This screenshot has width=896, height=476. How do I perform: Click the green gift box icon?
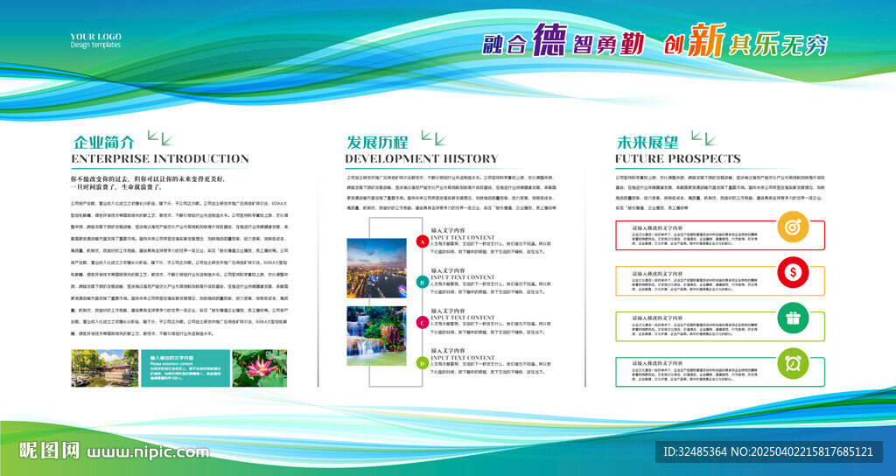coord(793,318)
